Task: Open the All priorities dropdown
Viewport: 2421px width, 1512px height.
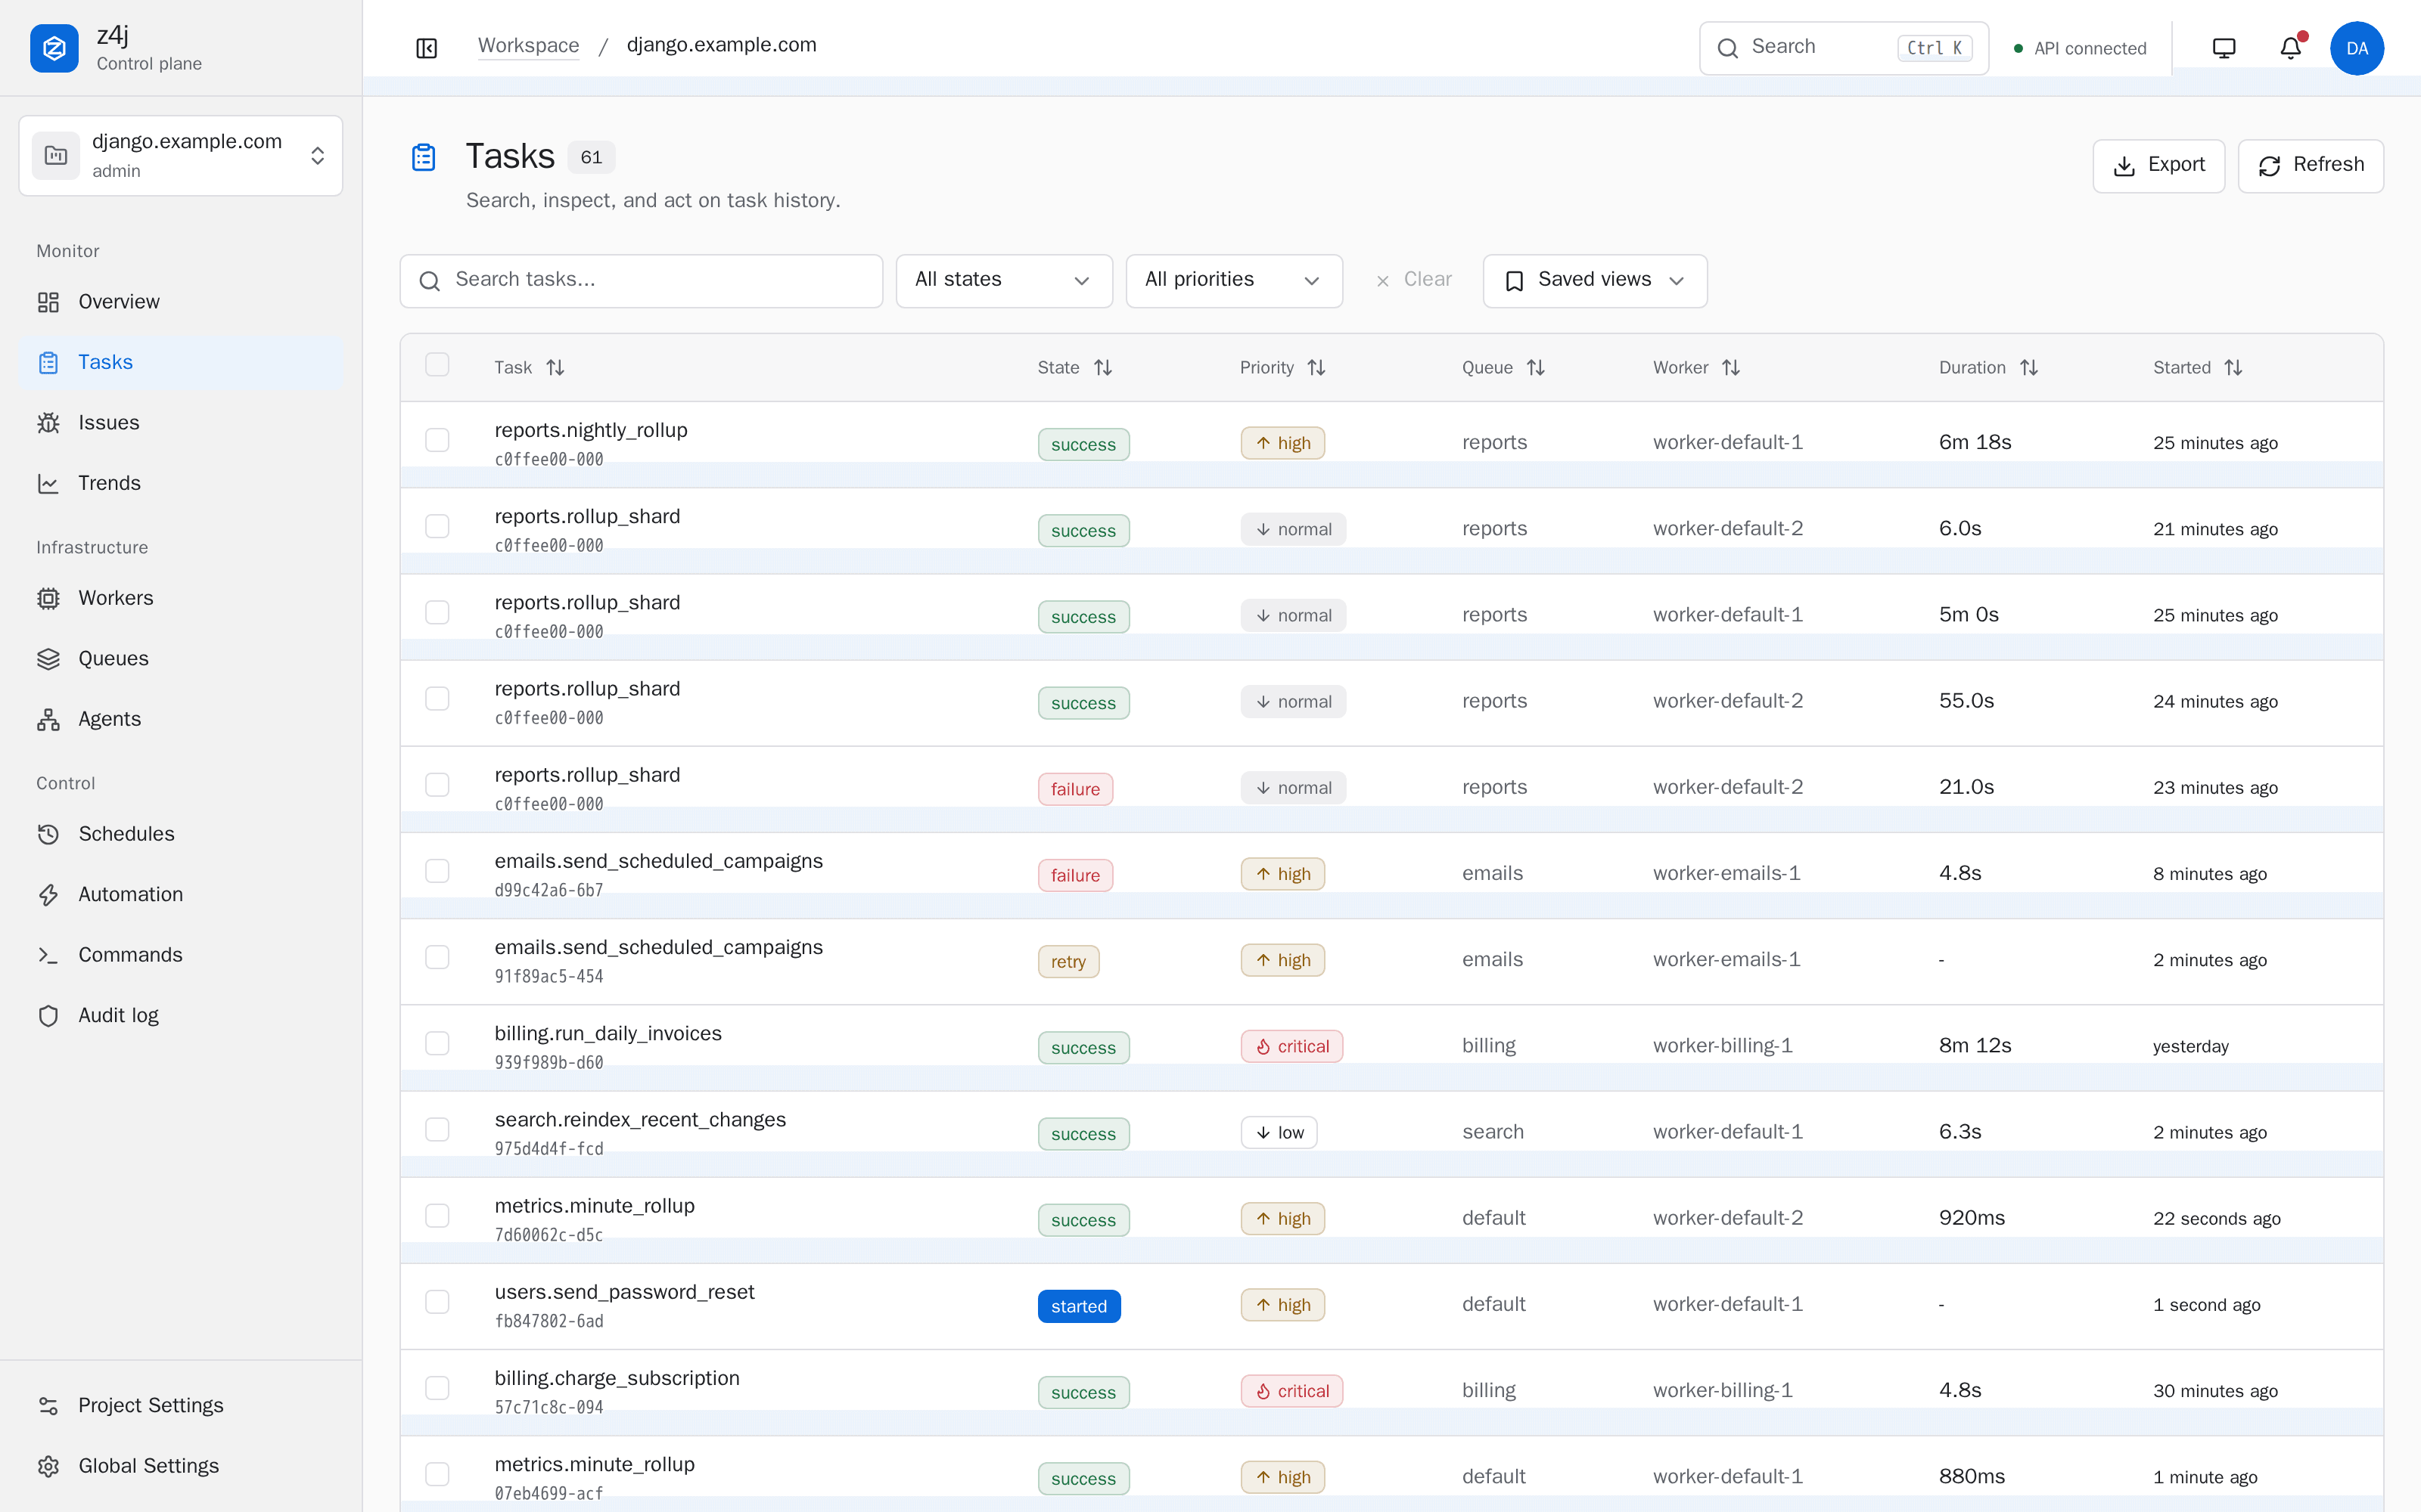Action: click(1233, 281)
